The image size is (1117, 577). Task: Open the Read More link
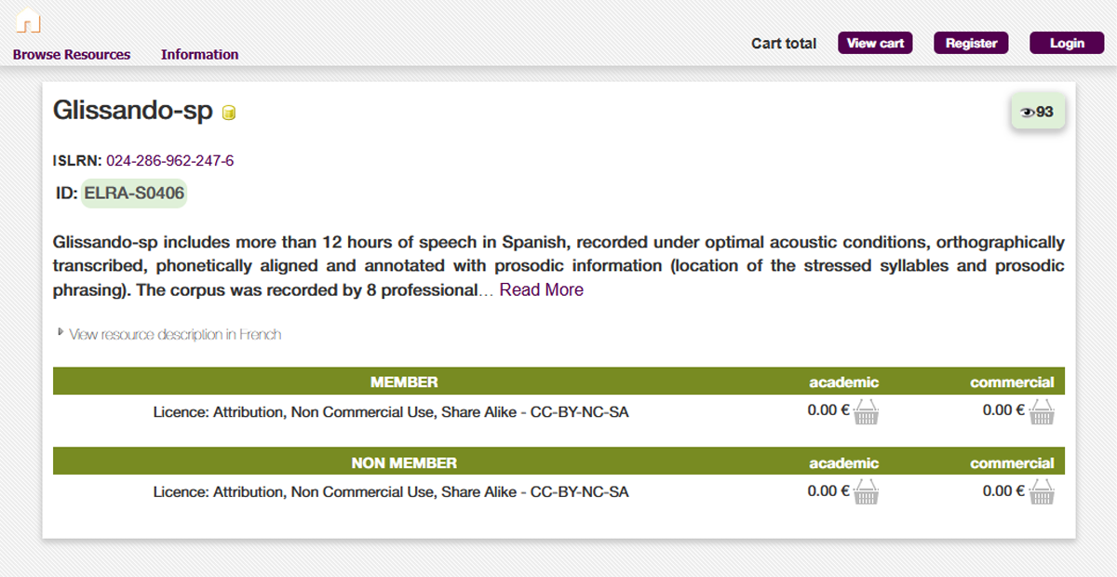point(541,289)
